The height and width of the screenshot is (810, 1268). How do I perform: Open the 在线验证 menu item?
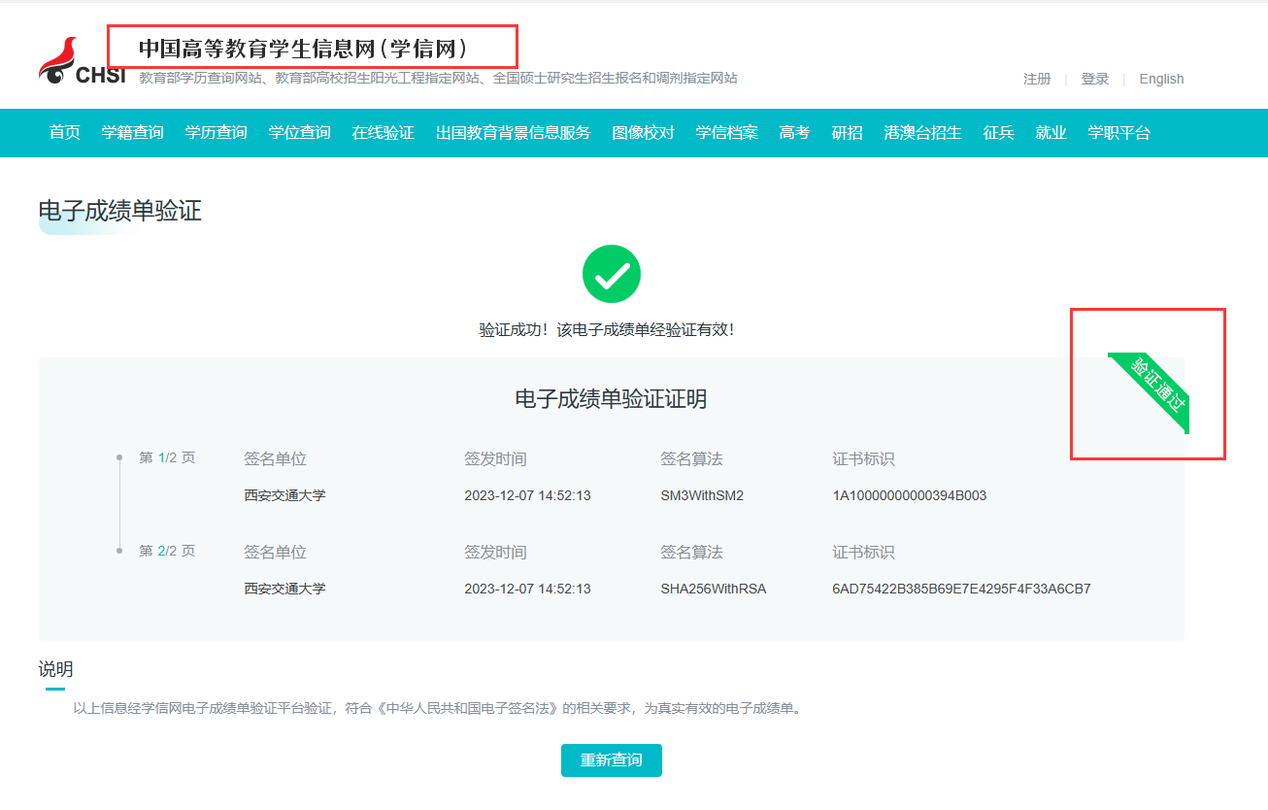tap(384, 133)
